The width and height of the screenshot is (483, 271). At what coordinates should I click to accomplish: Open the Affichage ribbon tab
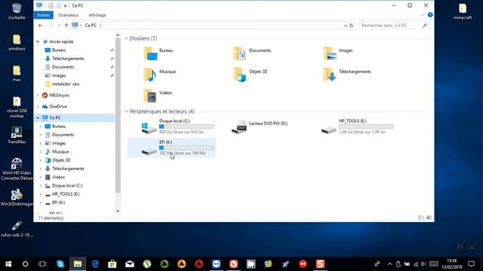pos(97,15)
